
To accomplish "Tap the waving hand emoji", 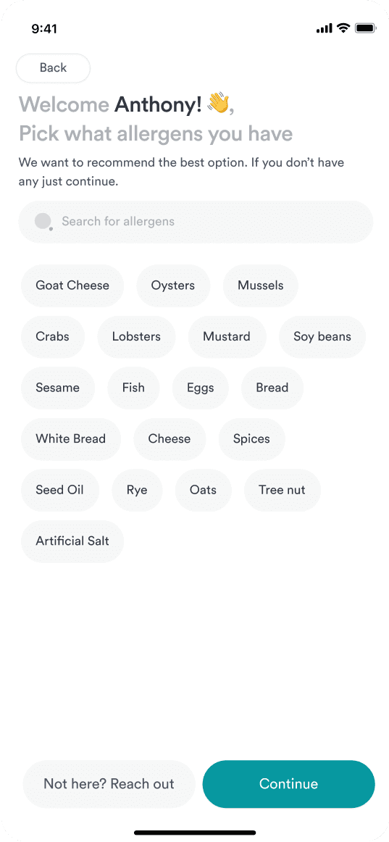I will point(218,103).
